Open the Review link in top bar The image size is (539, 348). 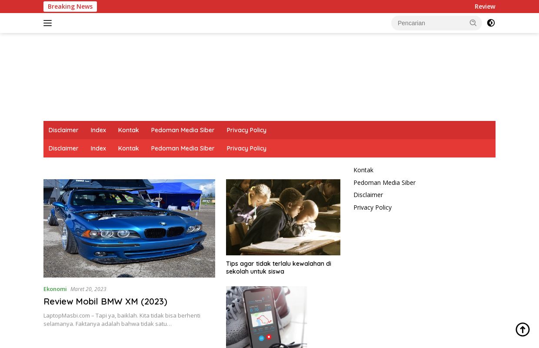tap(485, 7)
